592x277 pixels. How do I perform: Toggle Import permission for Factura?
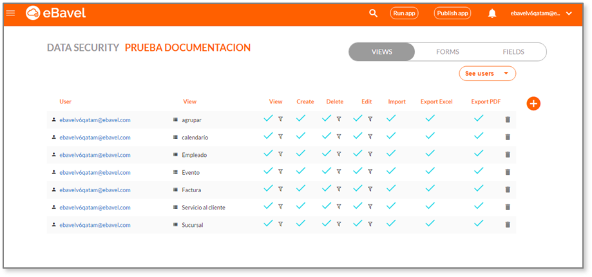pyautogui.click(x=391, y=188)
